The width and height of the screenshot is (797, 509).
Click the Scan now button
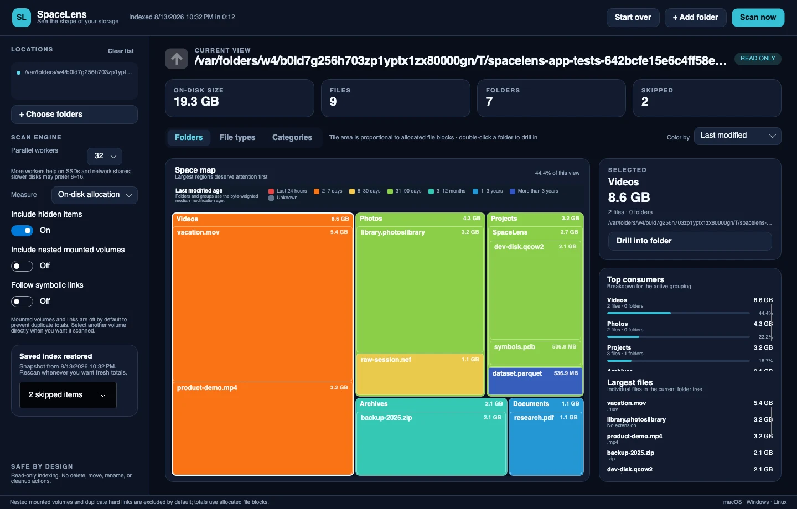coord(758,18)
